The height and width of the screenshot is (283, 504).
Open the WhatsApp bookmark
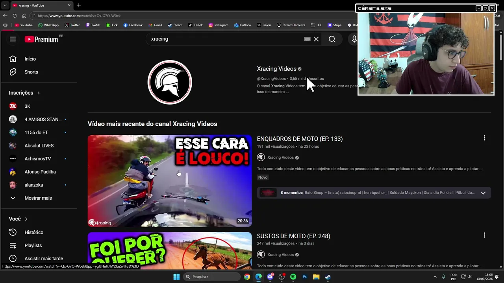coord(48,25)
